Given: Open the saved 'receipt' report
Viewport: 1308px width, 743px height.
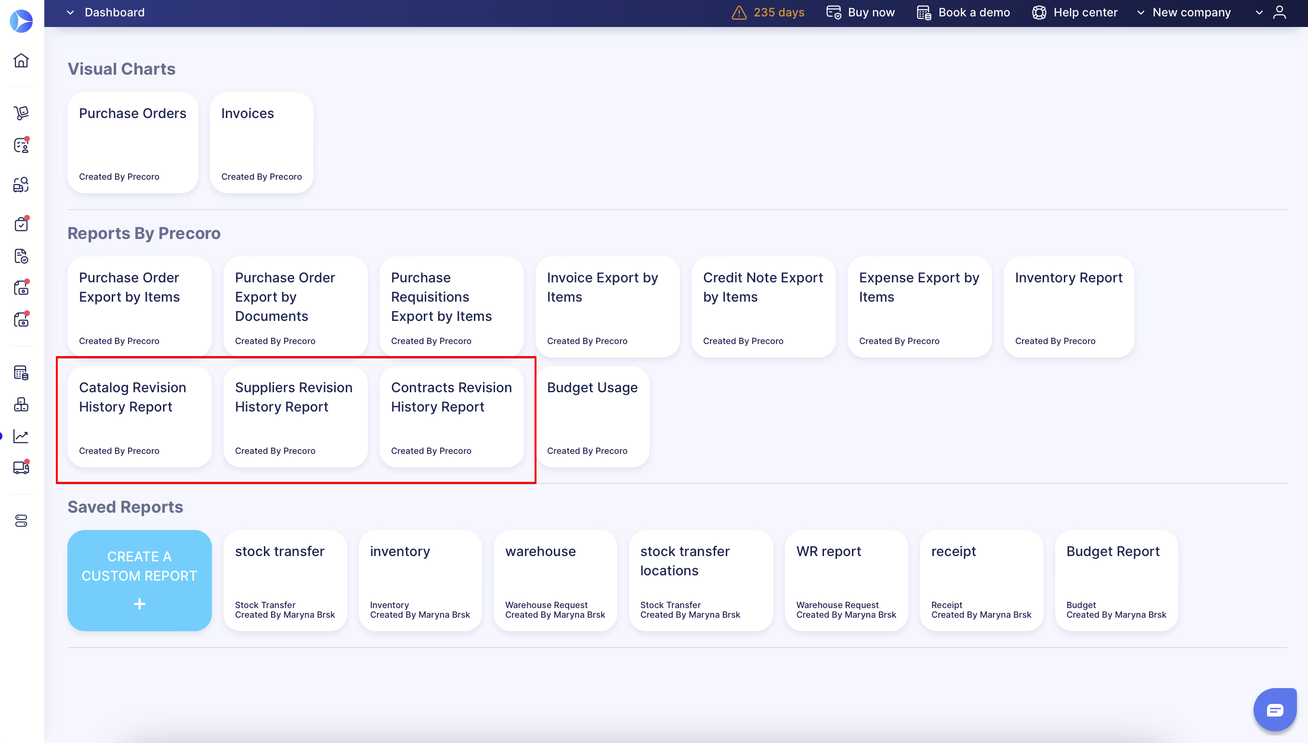Looking at the screenshot, I should coord(981,580).
